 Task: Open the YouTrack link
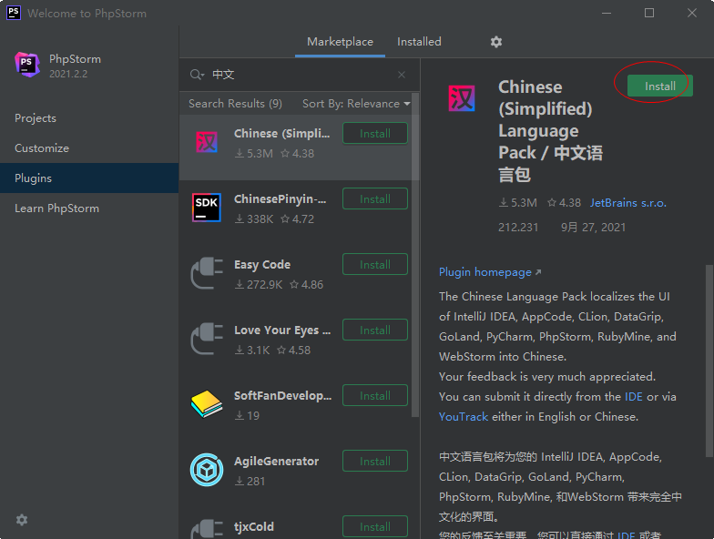[x=463, y=417]
